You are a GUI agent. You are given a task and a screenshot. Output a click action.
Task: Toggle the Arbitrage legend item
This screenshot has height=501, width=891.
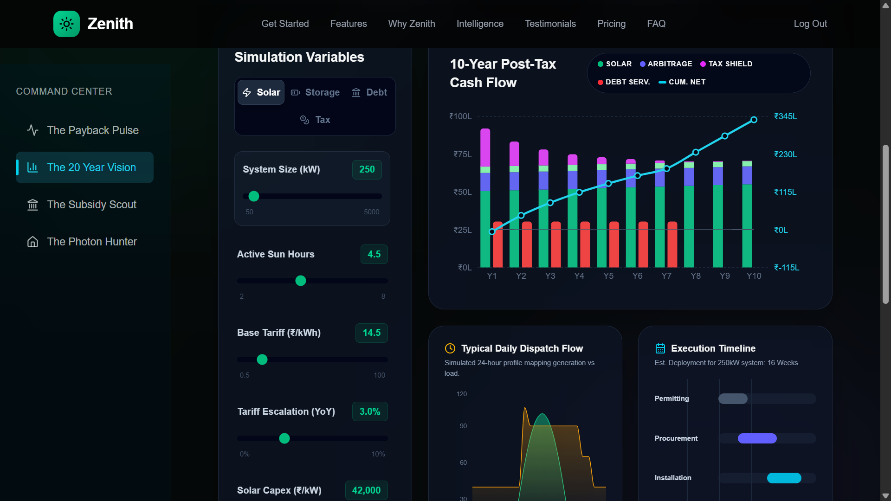point(665,64)
